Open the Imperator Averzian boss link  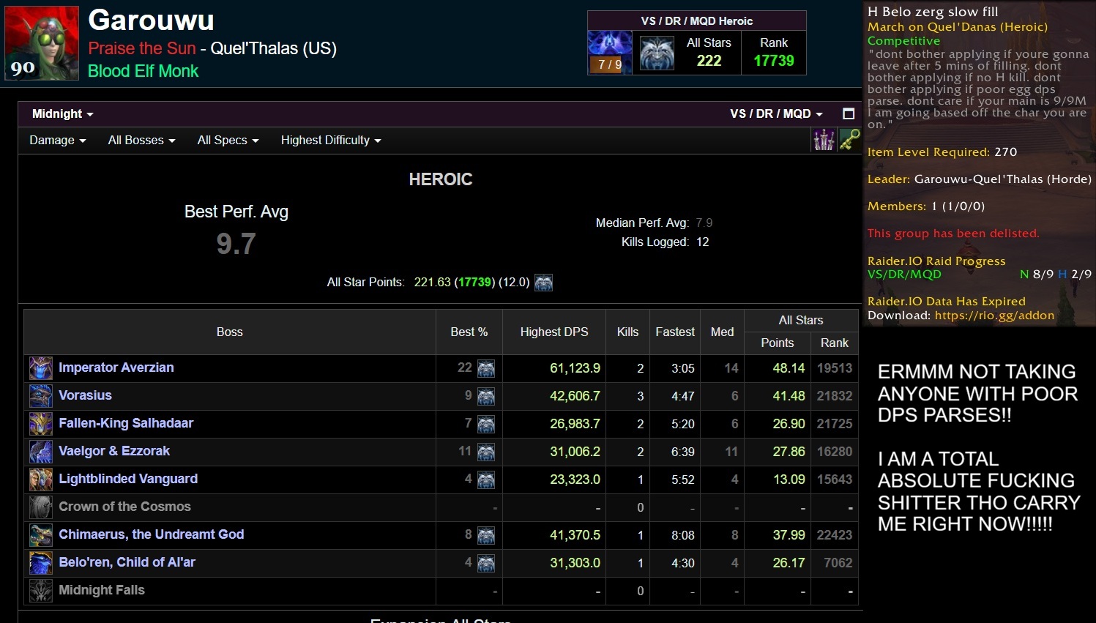[x=116, y=368]
